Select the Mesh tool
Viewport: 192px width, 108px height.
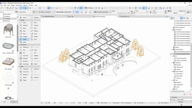pos(24,42)
